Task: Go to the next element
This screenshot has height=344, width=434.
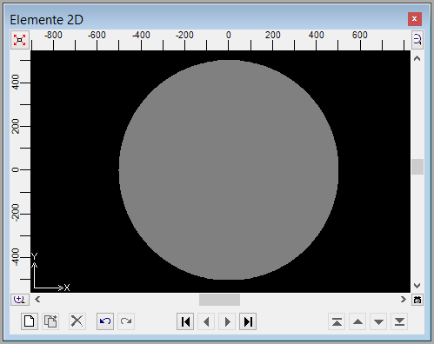Action: [x=227, y=321]
